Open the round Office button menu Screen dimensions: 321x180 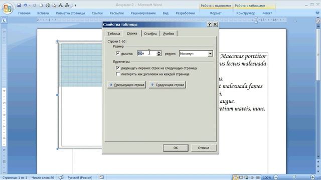(x=8, y=8)
